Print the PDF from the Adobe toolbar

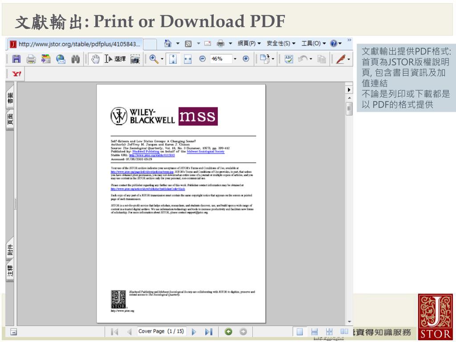click(x=31, y=59)
